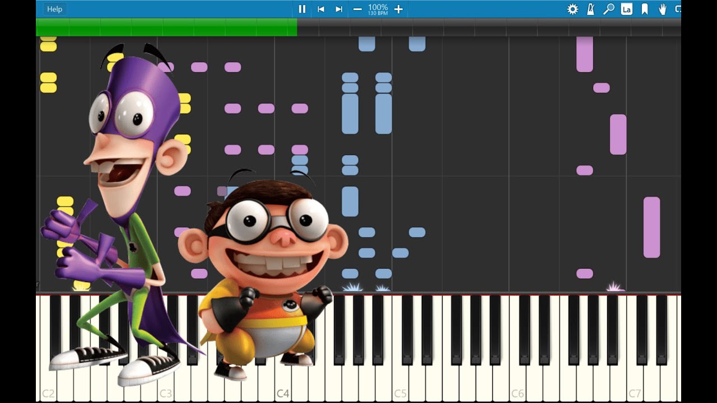Screen dimensions: 717x403
Task: Skip ahead with the next-section button
Action: 339,9
